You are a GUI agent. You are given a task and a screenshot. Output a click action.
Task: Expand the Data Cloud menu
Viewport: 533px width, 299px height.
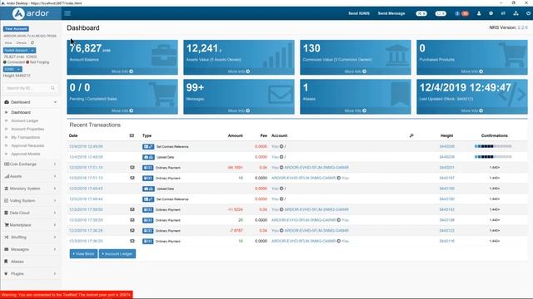click(x=30, y=213)
